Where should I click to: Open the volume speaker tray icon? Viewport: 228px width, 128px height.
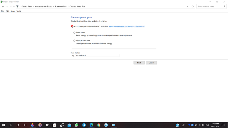coord(203,125)
